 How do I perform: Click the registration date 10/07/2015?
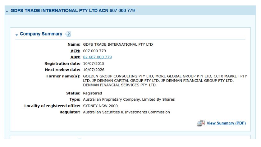point(94,63)
